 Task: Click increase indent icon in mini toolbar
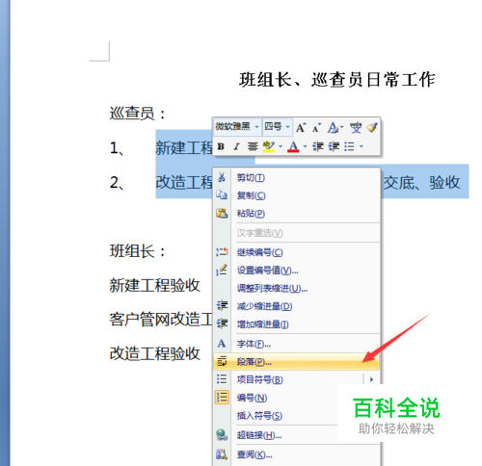tap(334, 146)
